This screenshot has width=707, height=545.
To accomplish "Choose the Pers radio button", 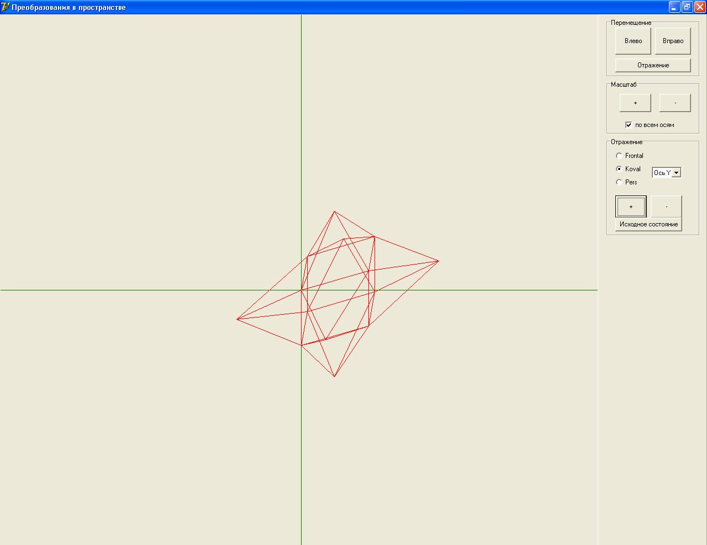I will (619, 182).
